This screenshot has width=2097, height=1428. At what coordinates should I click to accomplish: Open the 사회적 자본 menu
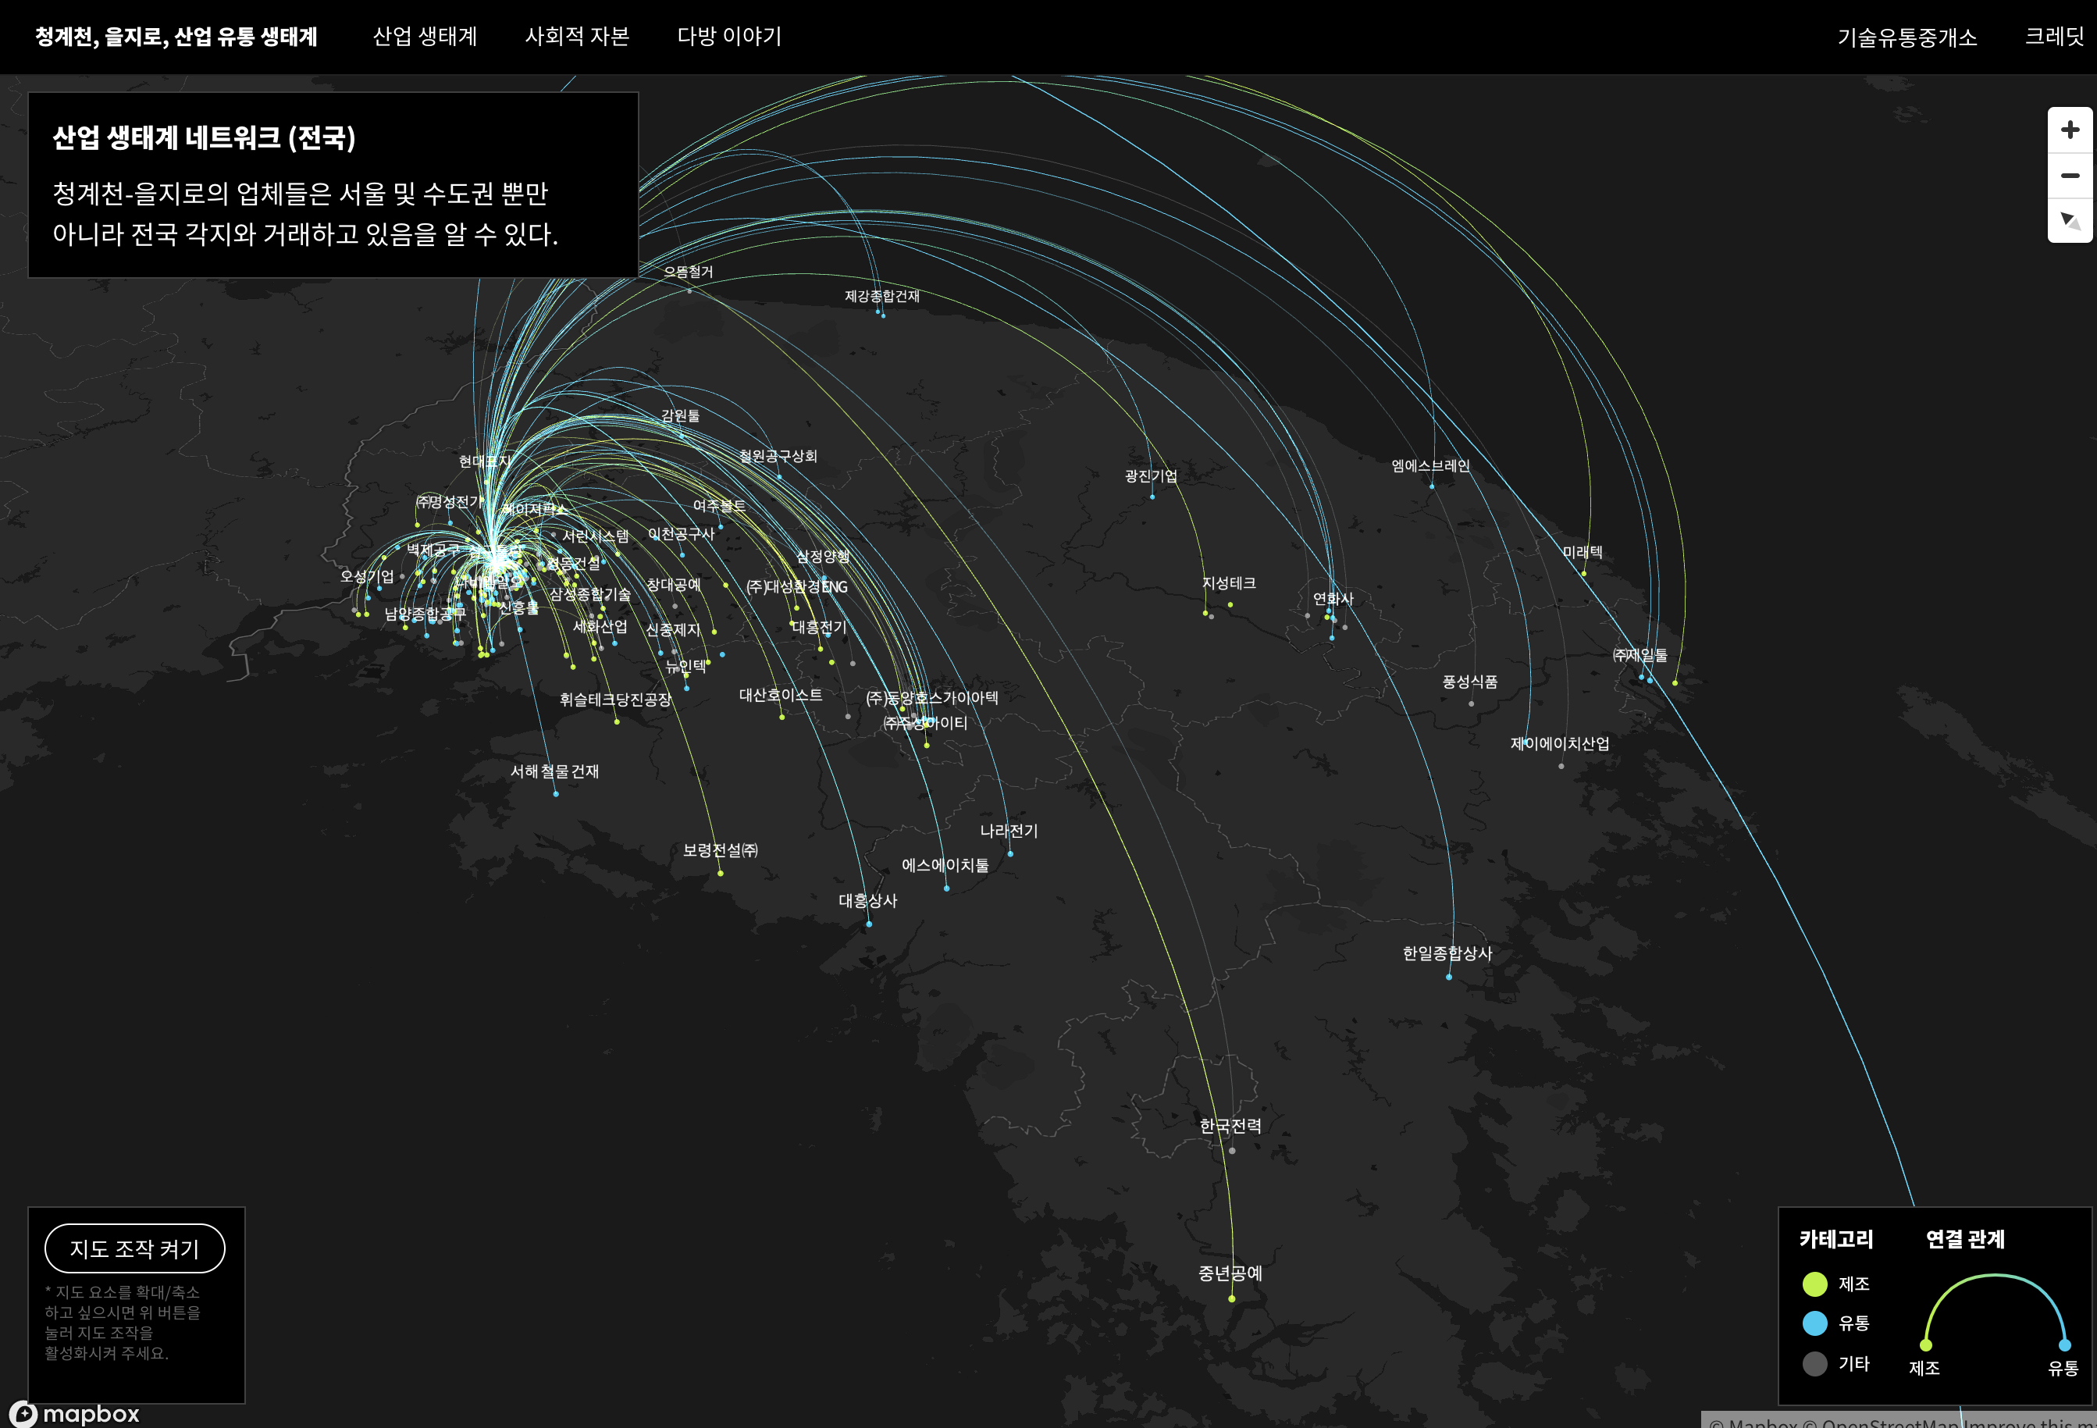(x=577, y=36)
